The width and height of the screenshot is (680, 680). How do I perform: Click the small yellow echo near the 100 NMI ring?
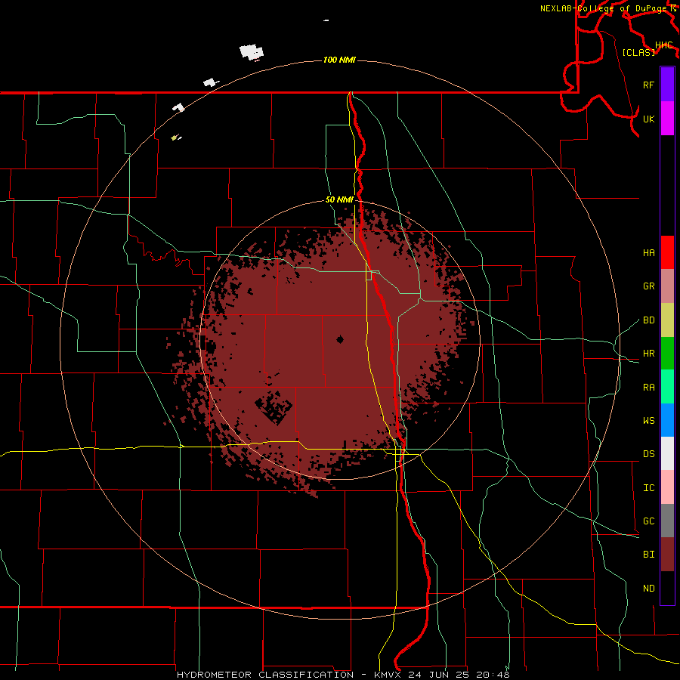(175, 138)
